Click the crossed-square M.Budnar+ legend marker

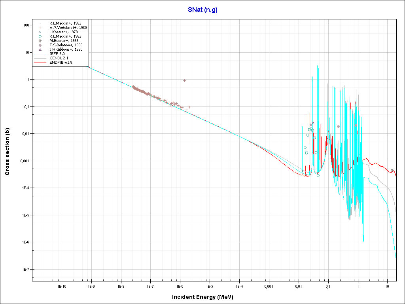pos(40,41)
